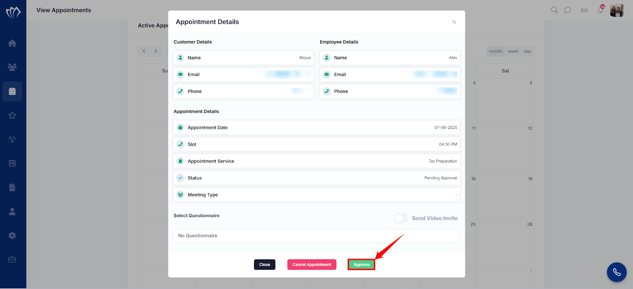
Task: Click the Tax Preparation service value
Action: pos(443,161)
